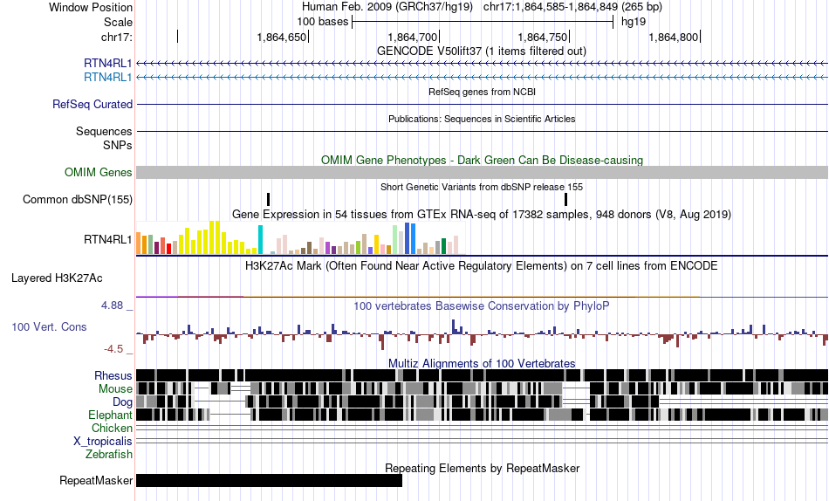Click the Chicken alignment row label
Viewport: 829px width, 501px height.
point(112,428)
